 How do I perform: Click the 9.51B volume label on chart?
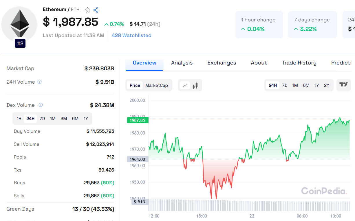(x=140, y=202)
